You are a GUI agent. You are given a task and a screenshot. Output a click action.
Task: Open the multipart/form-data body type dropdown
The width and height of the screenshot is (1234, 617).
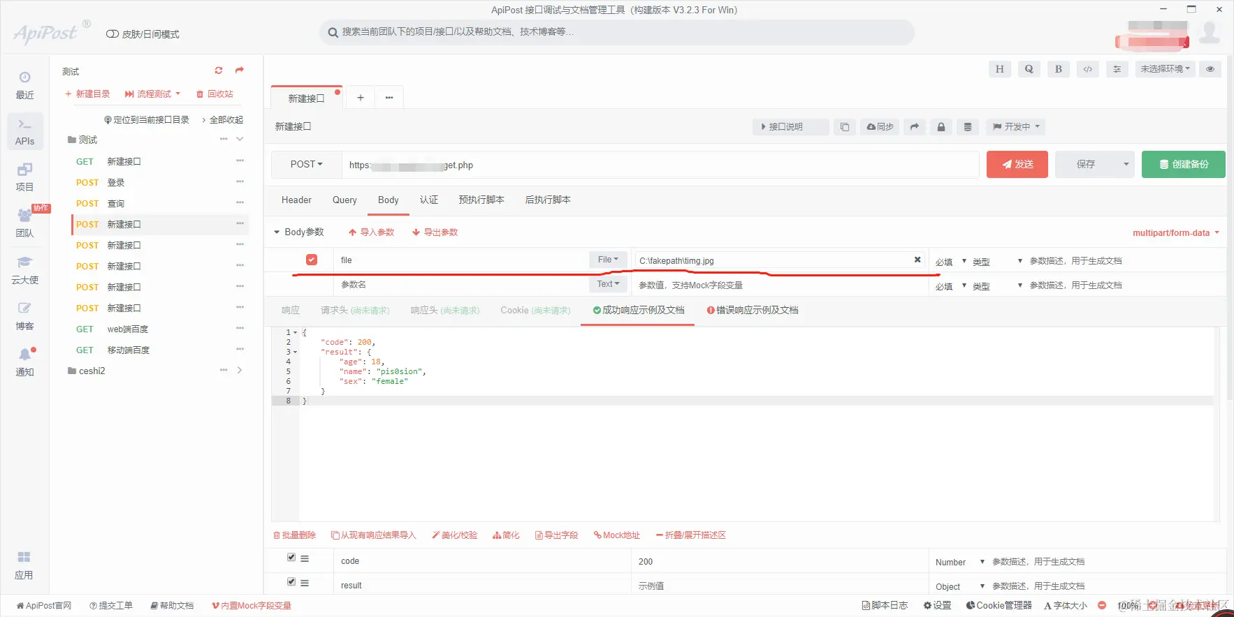(x=1176, y=232)
